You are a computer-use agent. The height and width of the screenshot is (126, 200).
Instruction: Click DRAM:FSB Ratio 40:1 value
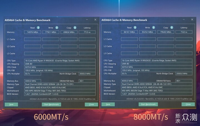tap(184, 81)
